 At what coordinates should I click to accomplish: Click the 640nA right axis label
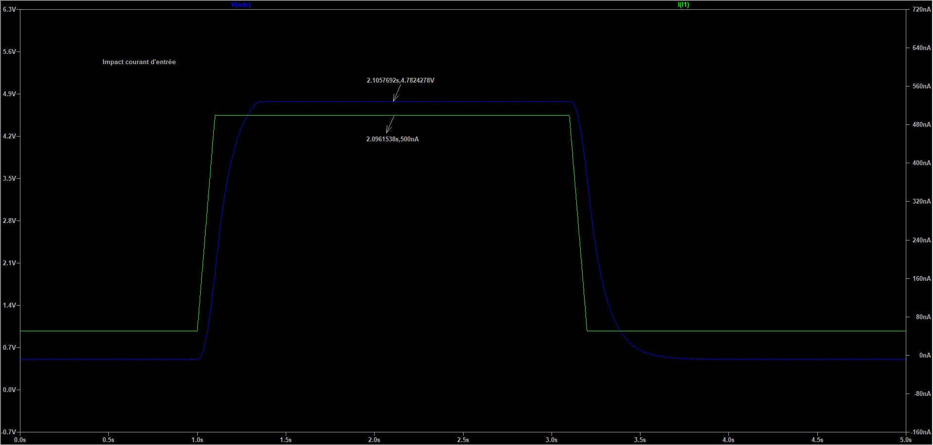[x=922, y=48]
